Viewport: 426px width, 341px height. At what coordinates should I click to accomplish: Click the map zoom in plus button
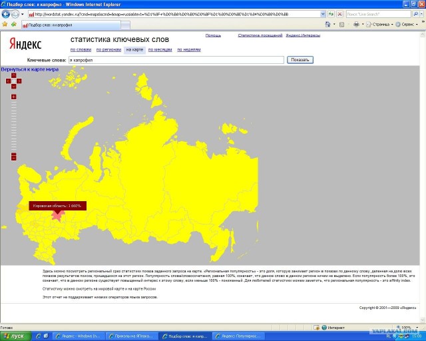click(x=13, y=97)
